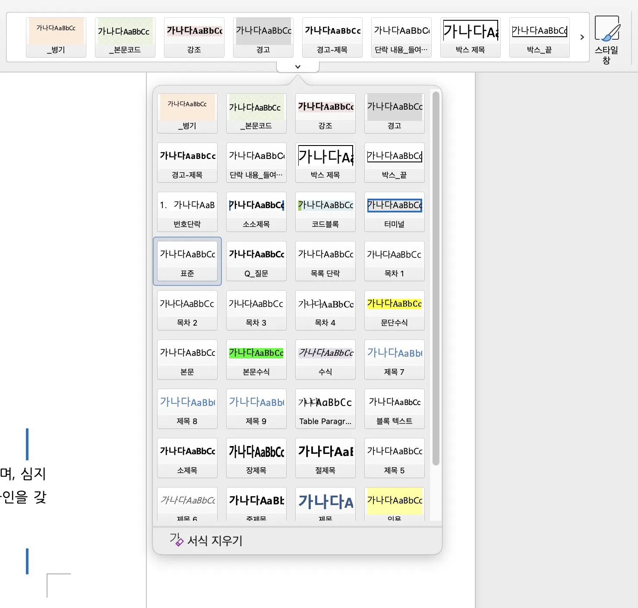The image size is (638, 608).
Task: Pick the 박스 제목 style in the ribbon strip
Action: [471, 38]
